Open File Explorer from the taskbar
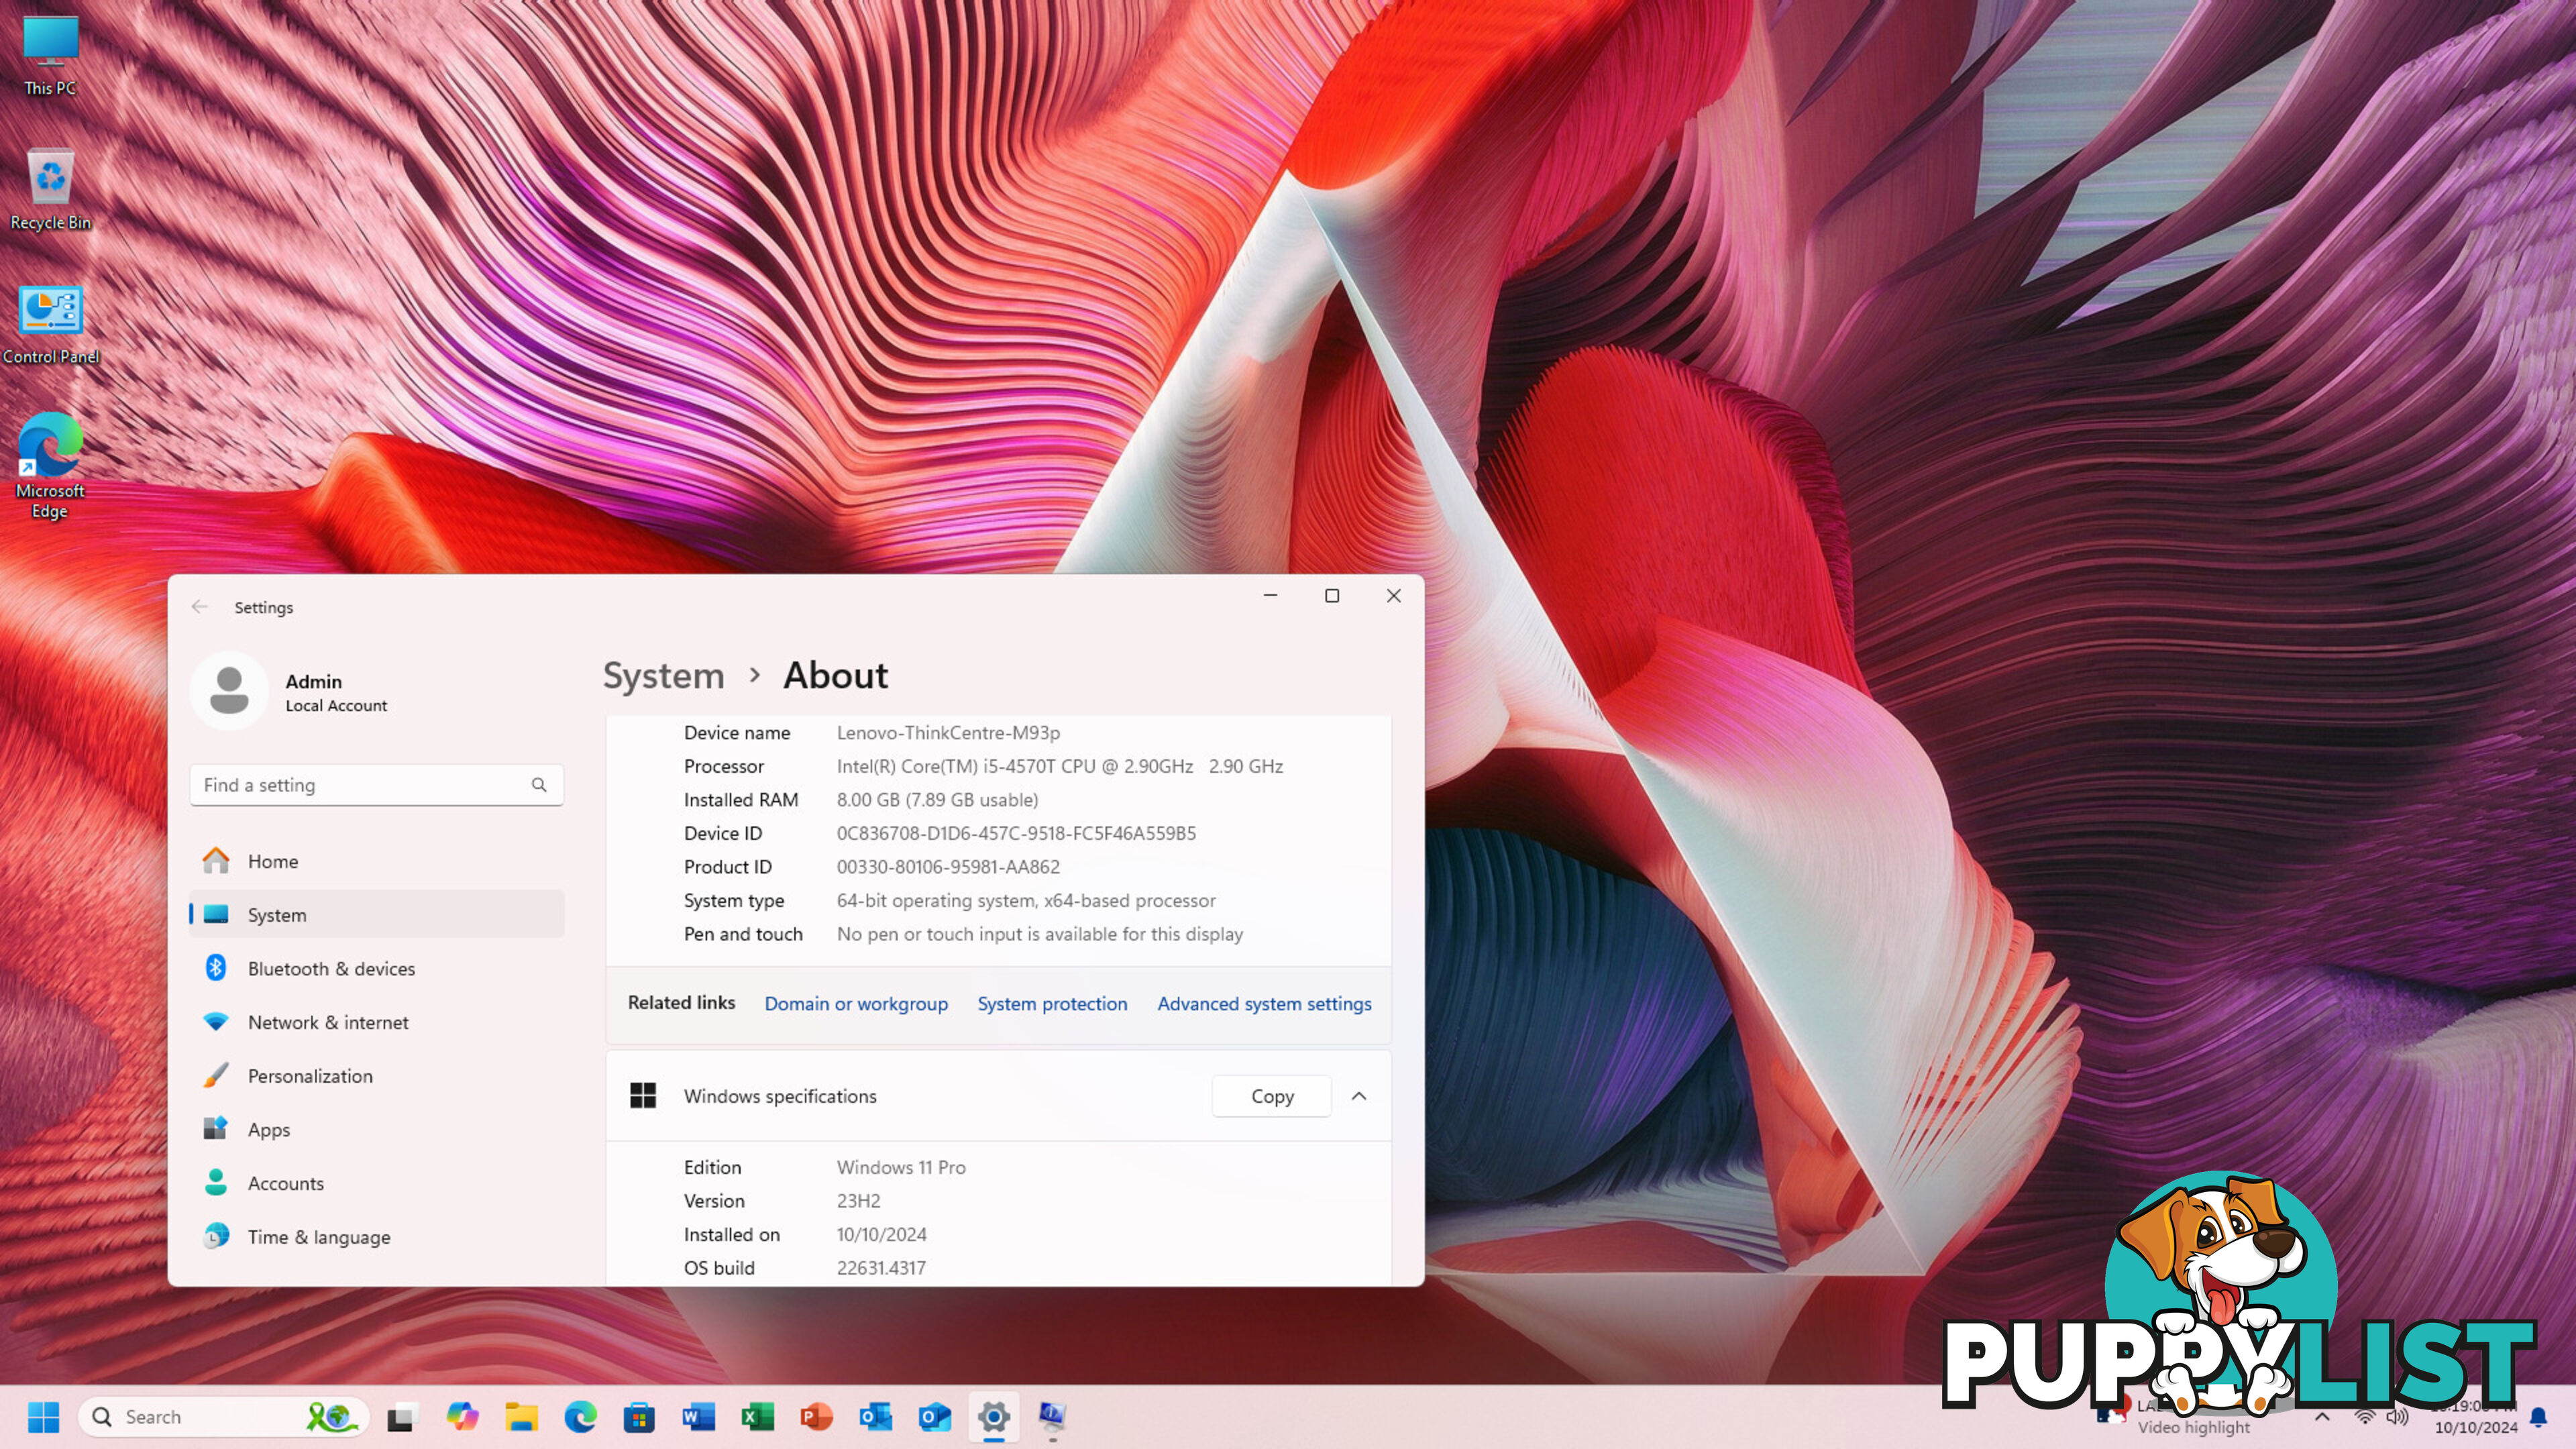Screen dimensions: 2576x1449 tap(521, 1416)
